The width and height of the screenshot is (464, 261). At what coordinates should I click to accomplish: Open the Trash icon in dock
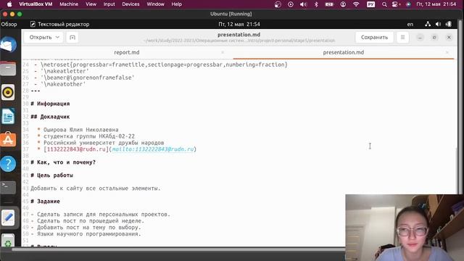pos(8,241)
